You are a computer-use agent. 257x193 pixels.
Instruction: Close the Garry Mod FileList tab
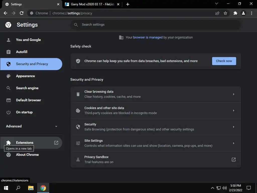[118, 4]
